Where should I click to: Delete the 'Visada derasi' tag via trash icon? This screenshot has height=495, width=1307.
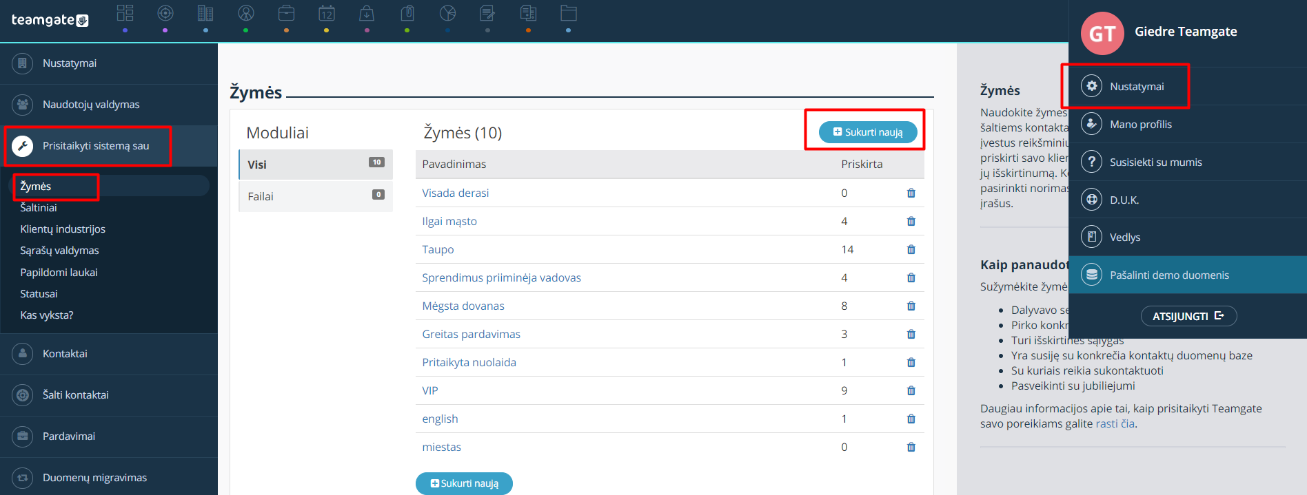[911, 193]
